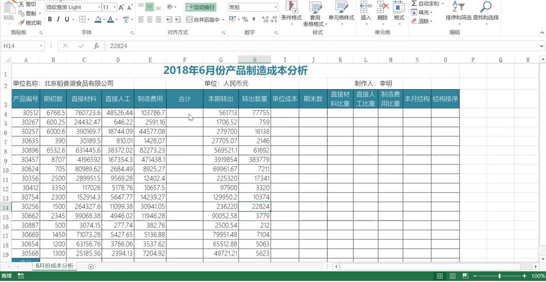Apply the font color A
Image resolution: width=546 pixels, height=282 pixels.
110,19
